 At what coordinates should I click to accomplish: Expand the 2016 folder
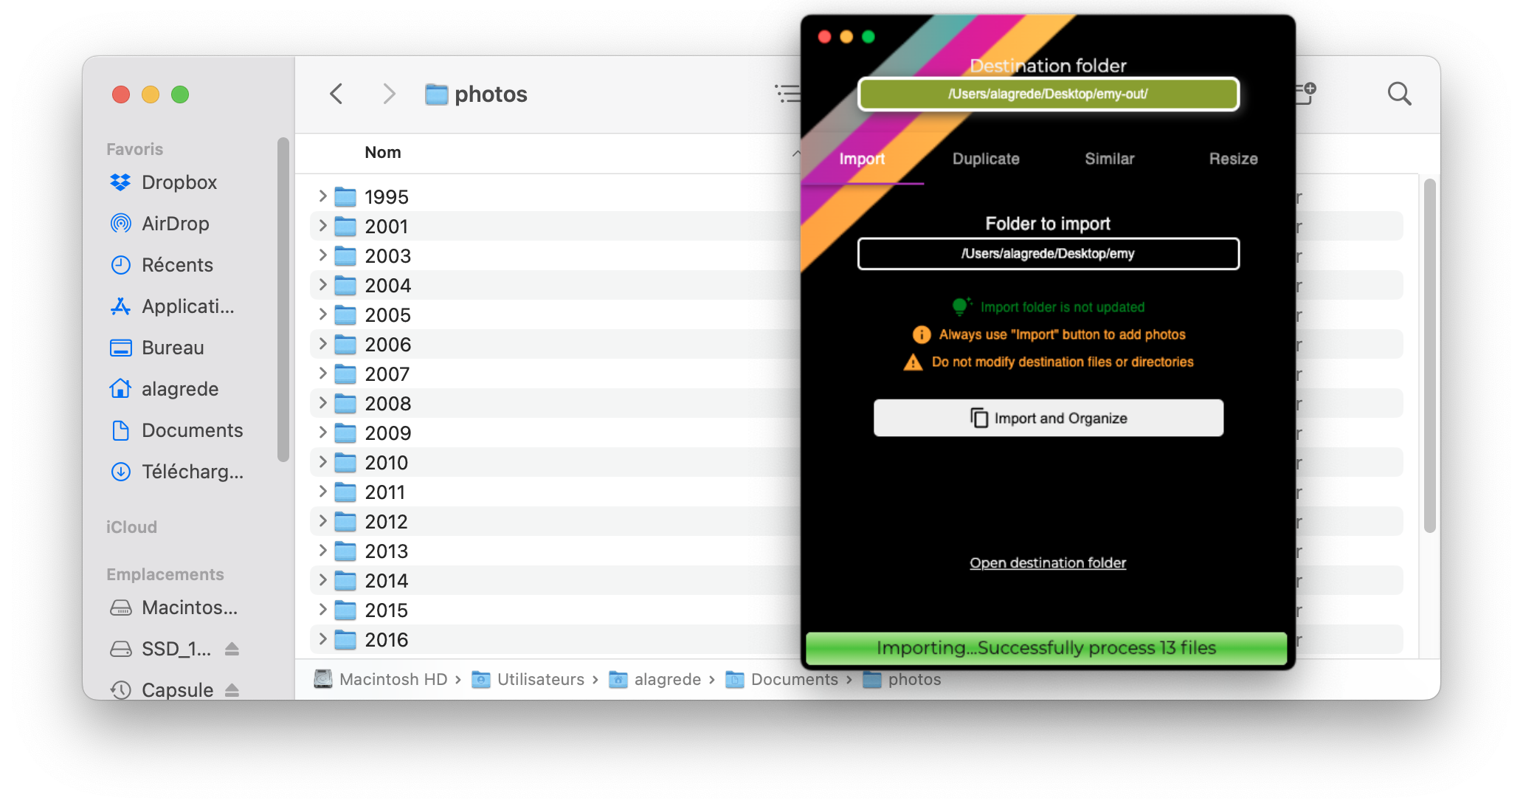pyautogui.click(x=322, y=639)
